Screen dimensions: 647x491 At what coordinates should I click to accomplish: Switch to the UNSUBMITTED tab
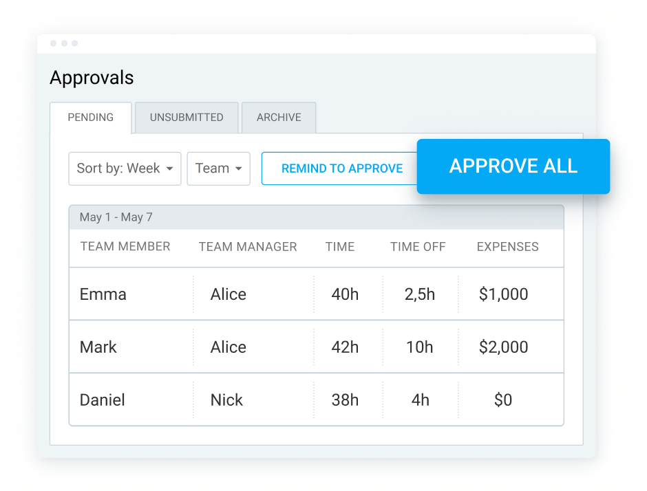[187, 118]
